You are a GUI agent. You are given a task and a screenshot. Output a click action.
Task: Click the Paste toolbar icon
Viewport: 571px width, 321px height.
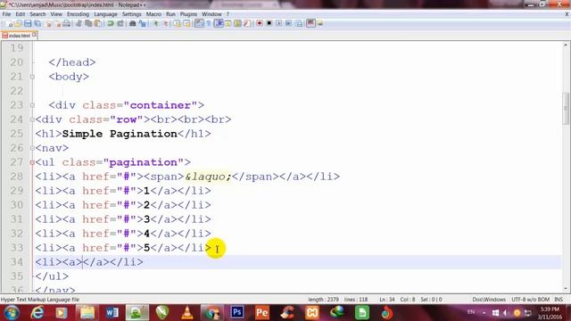coord(98,24)
